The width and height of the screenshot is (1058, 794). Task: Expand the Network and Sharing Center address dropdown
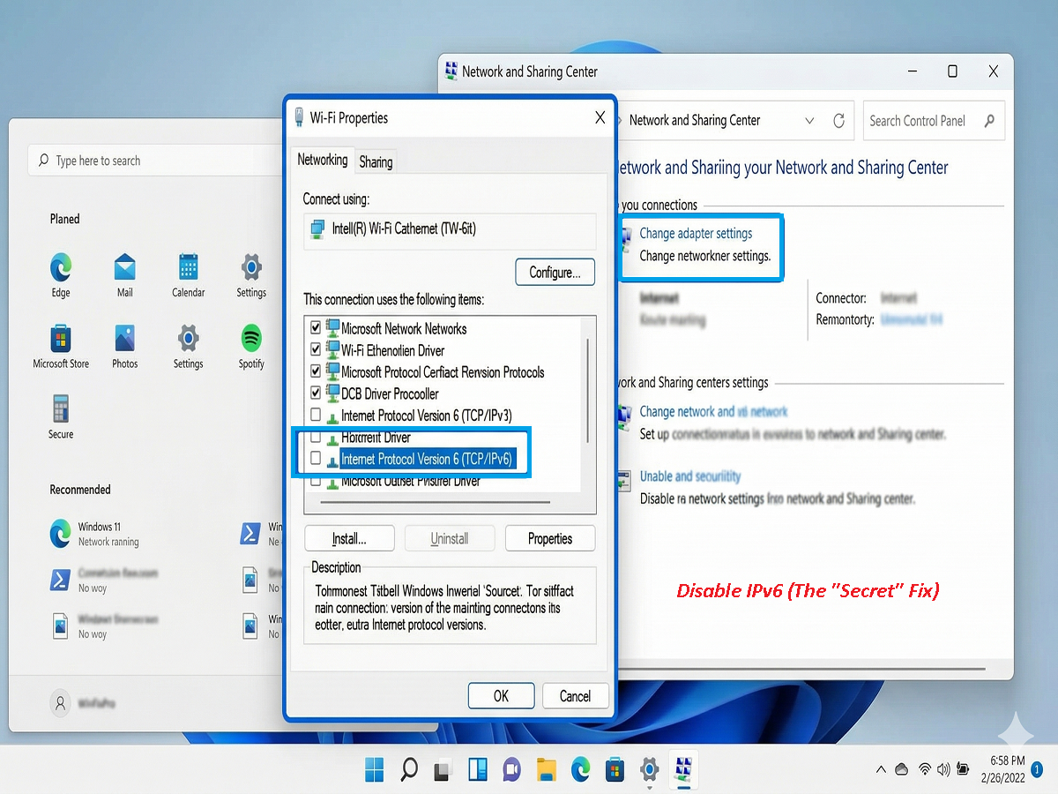[x=809, y=120]
